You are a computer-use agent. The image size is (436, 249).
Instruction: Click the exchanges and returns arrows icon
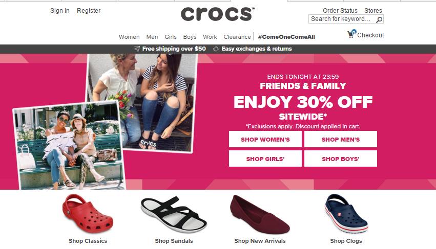pyautogui.click(x=216, y=49)
